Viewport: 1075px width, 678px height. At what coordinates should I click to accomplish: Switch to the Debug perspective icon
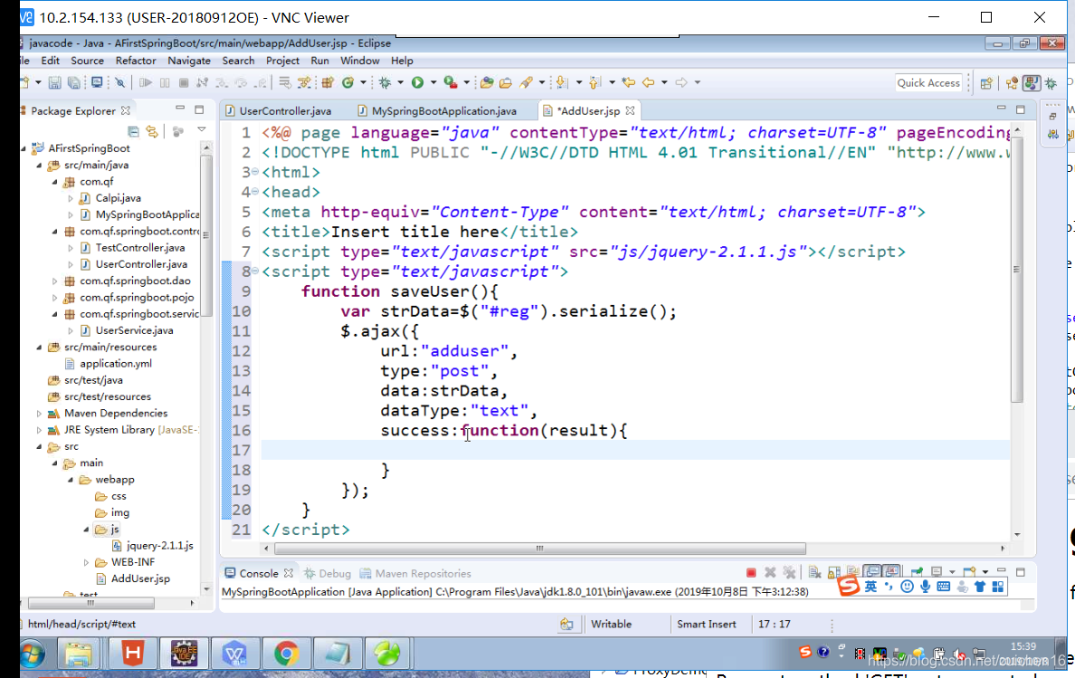pos(1051,83)
